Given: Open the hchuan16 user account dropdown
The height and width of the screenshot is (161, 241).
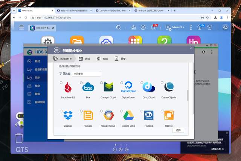Looking at the screenshot, I should coord(175,28).
